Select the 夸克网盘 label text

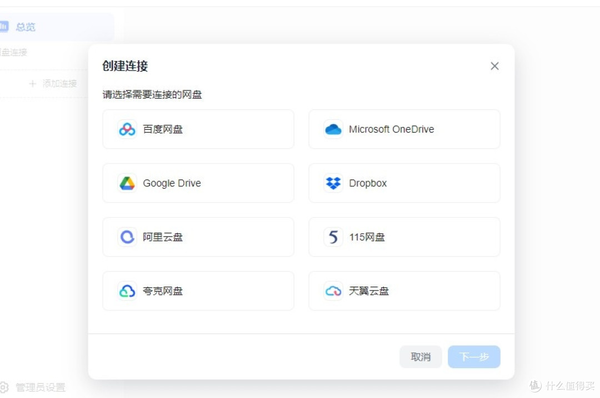tap(163, 290)
